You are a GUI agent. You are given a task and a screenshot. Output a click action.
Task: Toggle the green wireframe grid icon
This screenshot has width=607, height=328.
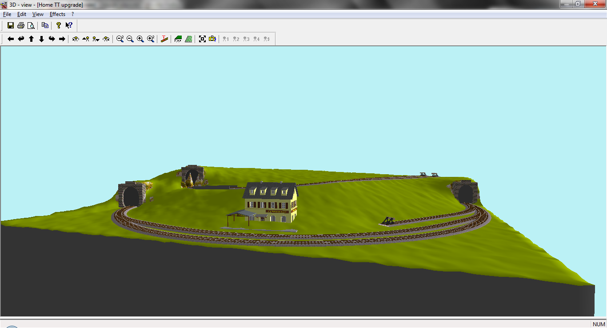pyautogui.click(x=188, y=39)
